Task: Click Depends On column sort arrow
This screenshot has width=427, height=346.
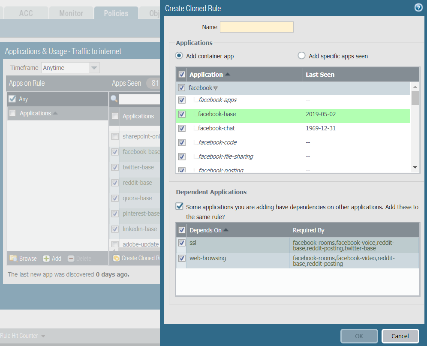Action: pyautogui.click(x=226, y=230)
